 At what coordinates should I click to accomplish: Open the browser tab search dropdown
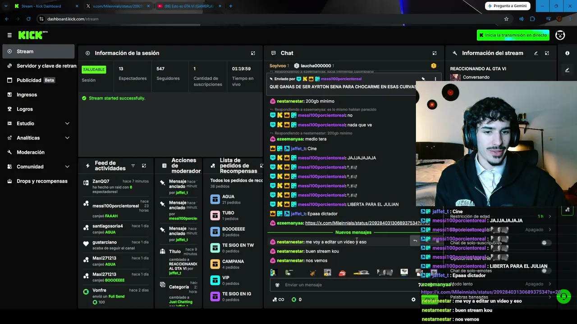pos(6,6)
